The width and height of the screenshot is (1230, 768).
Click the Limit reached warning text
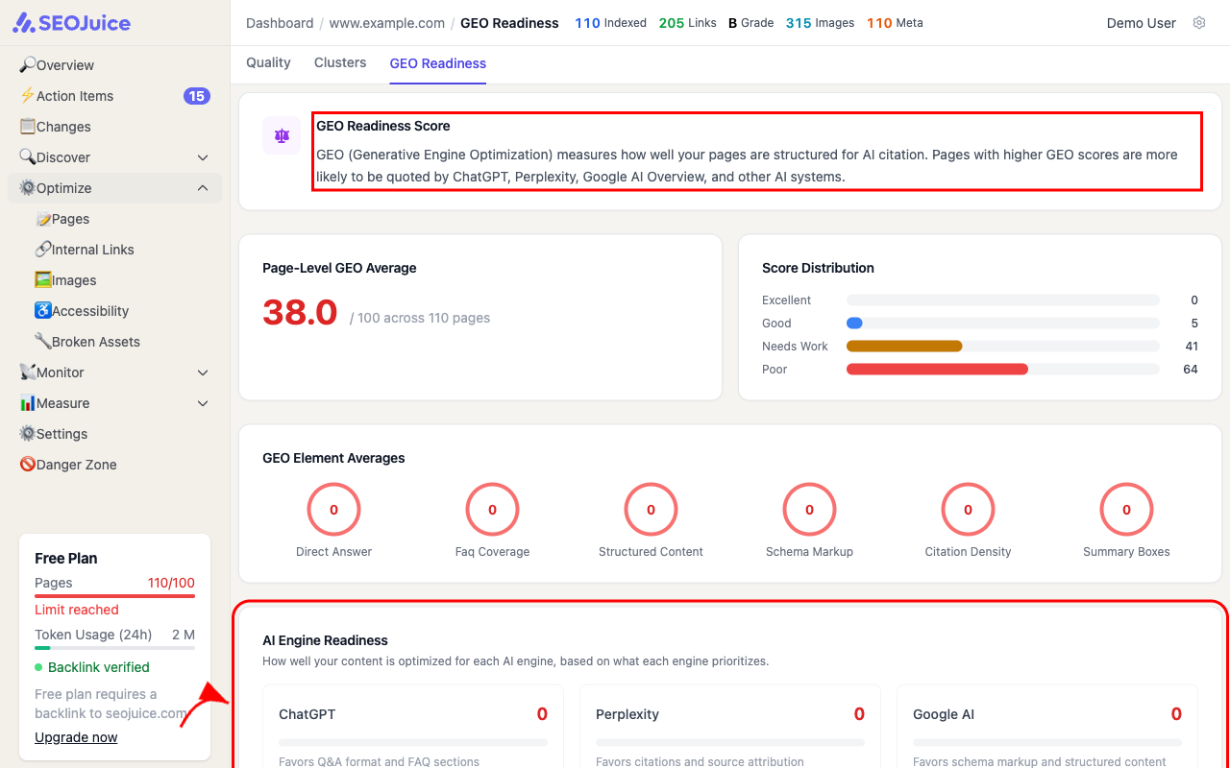pyautogui.click(x=77, y=610)
